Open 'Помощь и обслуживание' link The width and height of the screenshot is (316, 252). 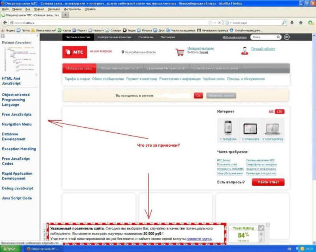[x=246, y=79]
